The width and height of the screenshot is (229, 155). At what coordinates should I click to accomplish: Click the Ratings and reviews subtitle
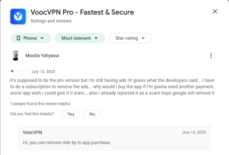click(x=51, y=21)
